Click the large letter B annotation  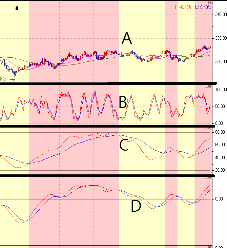pyautogui.click(x=123, y=102)
